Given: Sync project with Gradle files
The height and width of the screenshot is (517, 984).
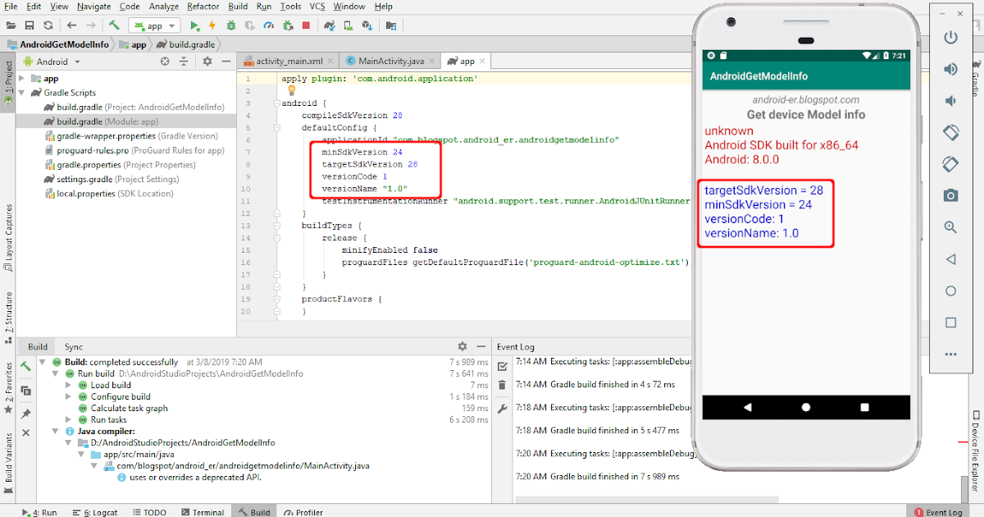Looking at the screenshot, I should [328, 25].
